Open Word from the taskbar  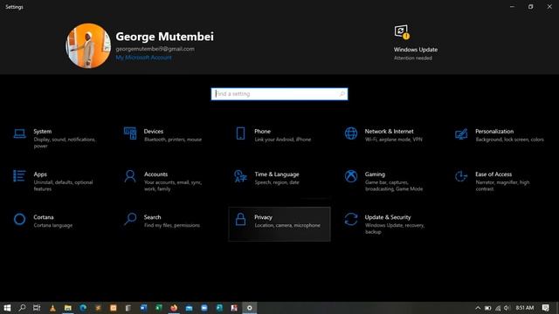click(143, 308)
